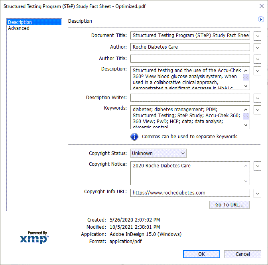268x265 pixels.
Task: Click in the Author field showing Roche Diabetes Care
Action: coord(190,47)
